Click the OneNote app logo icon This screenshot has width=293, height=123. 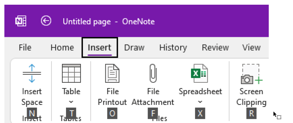click(x=21, y=21)
